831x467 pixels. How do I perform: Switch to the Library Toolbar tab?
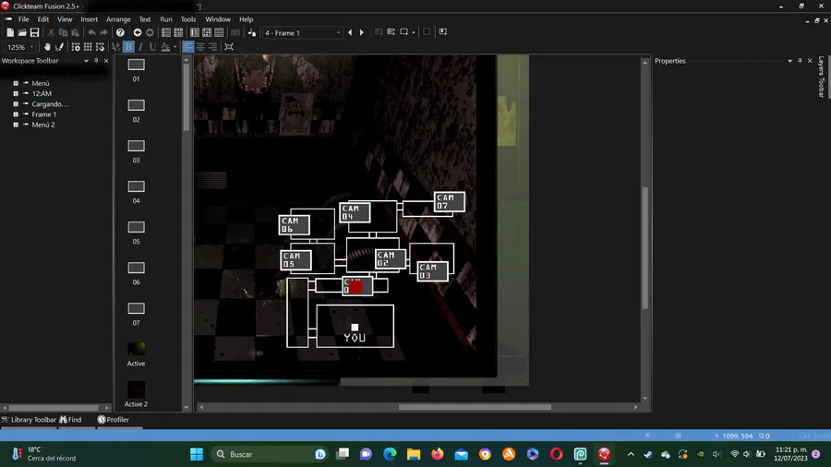(29, 419)
